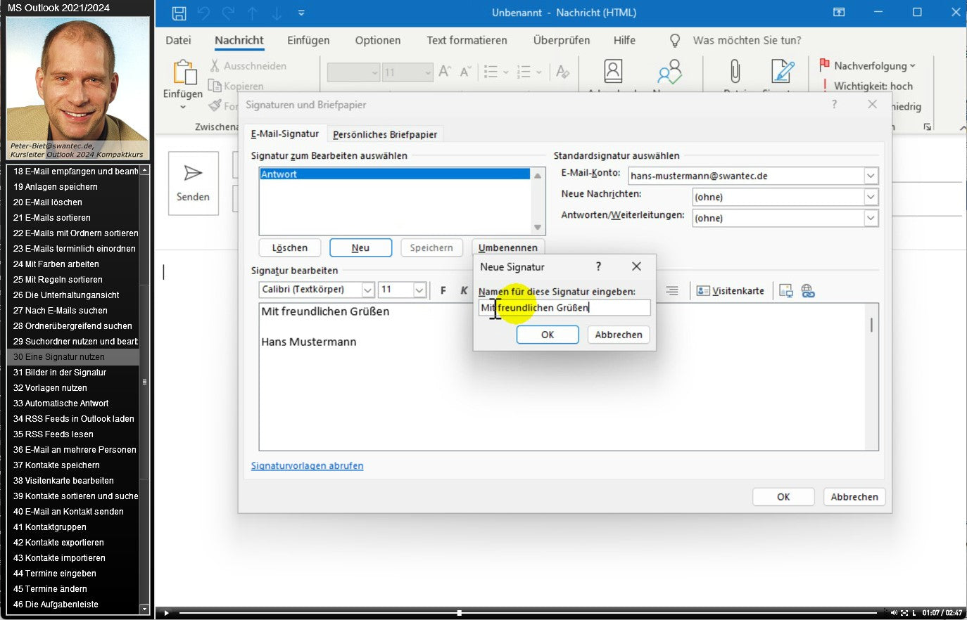Open the Signaturvorlagen abrufen link

point(307,465)
